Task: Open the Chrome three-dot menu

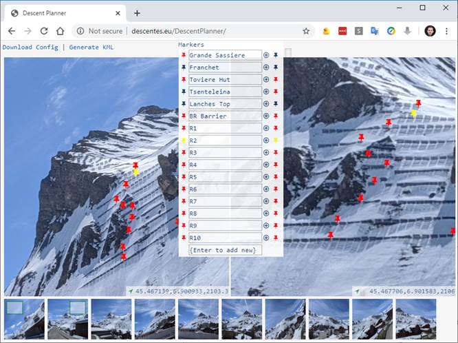Action: [x=446, y=31]
